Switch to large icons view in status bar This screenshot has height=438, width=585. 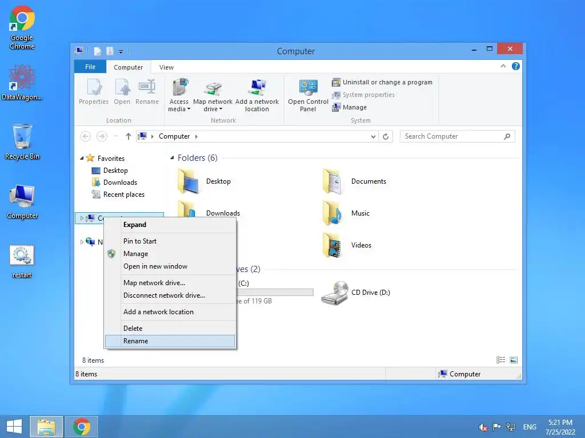514,360
